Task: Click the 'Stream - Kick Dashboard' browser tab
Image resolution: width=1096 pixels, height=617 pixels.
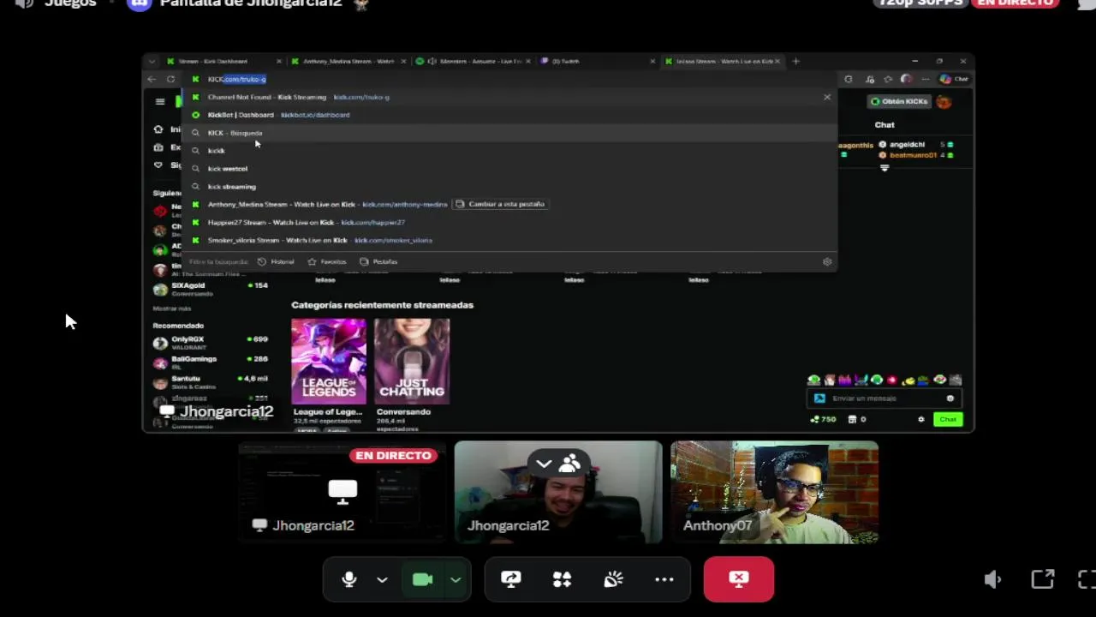Action: point(223,62)
